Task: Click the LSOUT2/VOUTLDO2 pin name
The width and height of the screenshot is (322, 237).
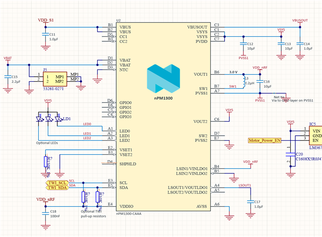Action: [188, 192]
